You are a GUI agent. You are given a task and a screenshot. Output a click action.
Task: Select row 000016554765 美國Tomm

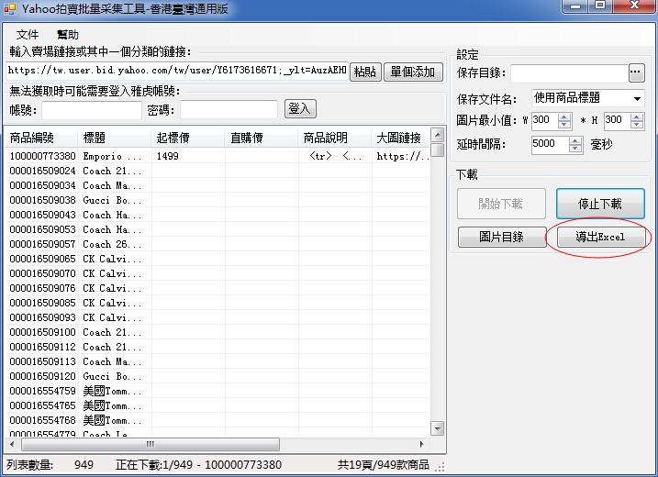pyautogui.click(x=217, y=405)
